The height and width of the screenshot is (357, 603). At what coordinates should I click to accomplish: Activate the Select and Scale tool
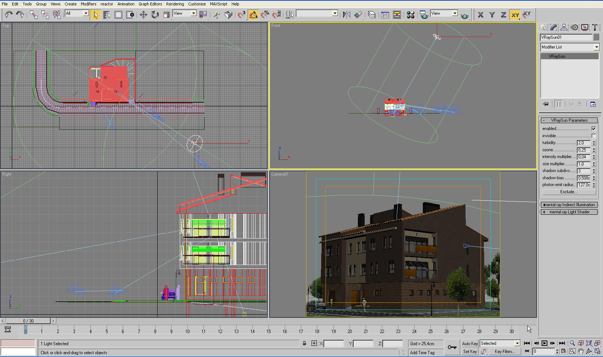[167, 15]
